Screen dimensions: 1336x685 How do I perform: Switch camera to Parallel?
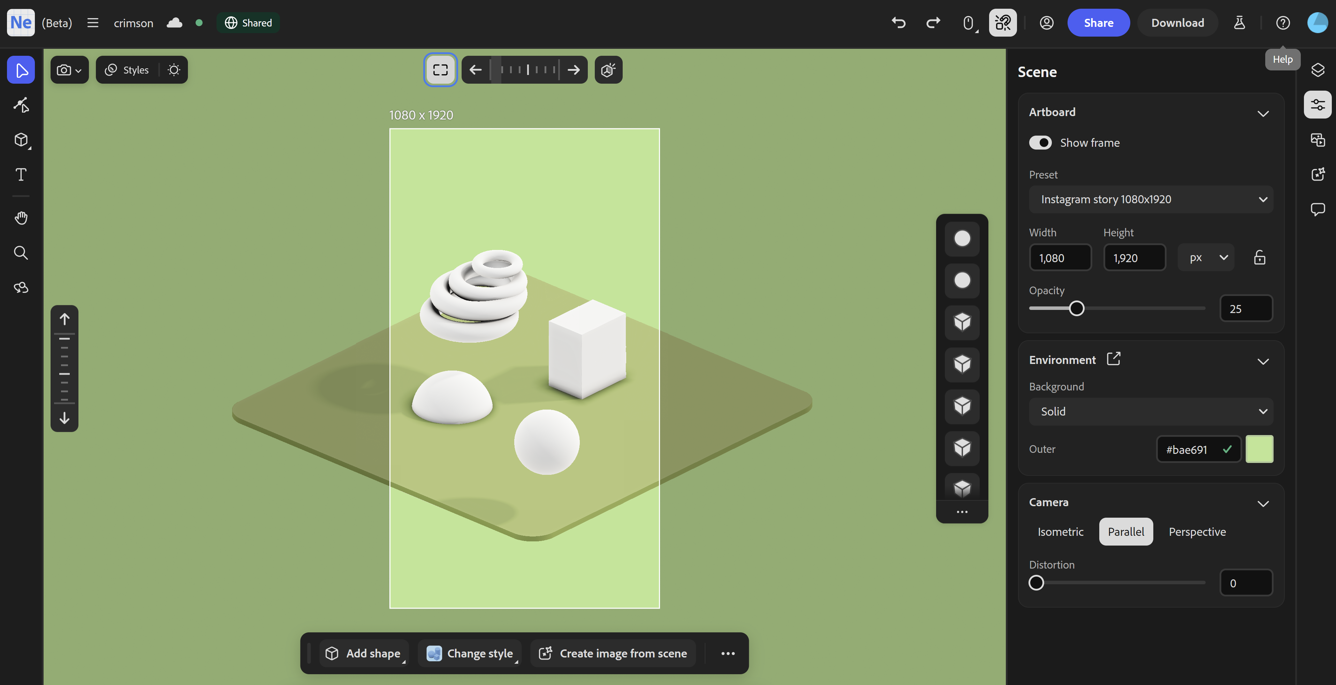pyautogui.click(x=1126, y=532)
